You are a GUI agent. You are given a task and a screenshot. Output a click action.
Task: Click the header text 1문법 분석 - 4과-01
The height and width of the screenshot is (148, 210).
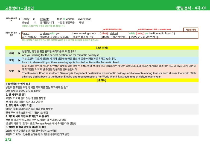191,8
